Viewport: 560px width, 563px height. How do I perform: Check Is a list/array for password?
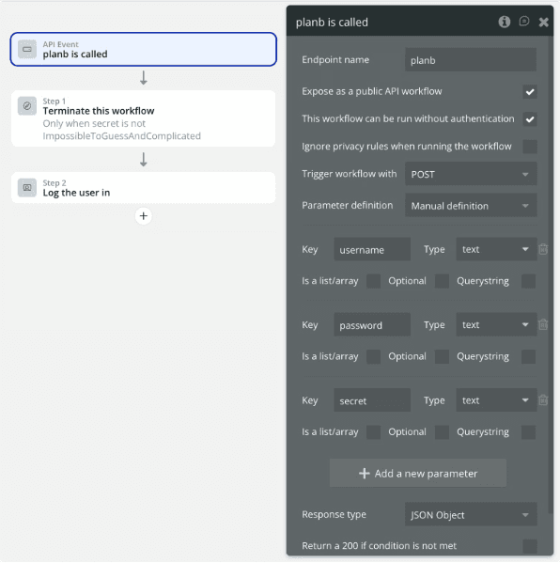click(373, 356)
